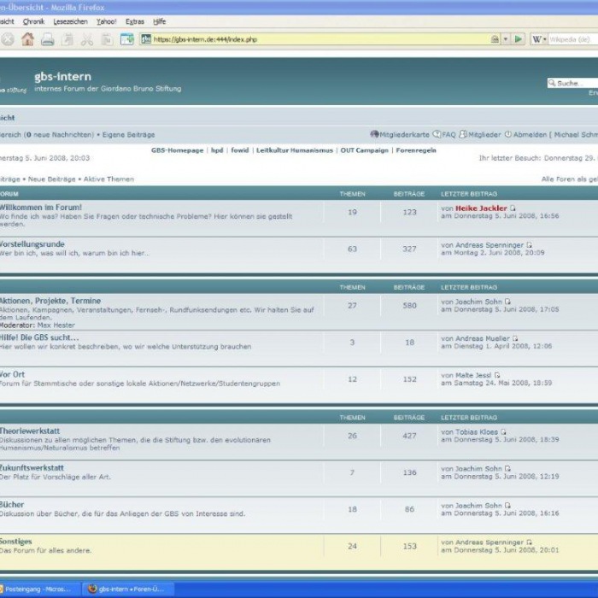
Task: Open the FAQ link
Action: [448, 135]
